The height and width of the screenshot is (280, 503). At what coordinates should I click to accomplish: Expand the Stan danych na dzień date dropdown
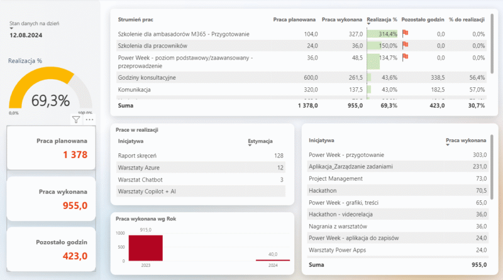click(12, 29)
